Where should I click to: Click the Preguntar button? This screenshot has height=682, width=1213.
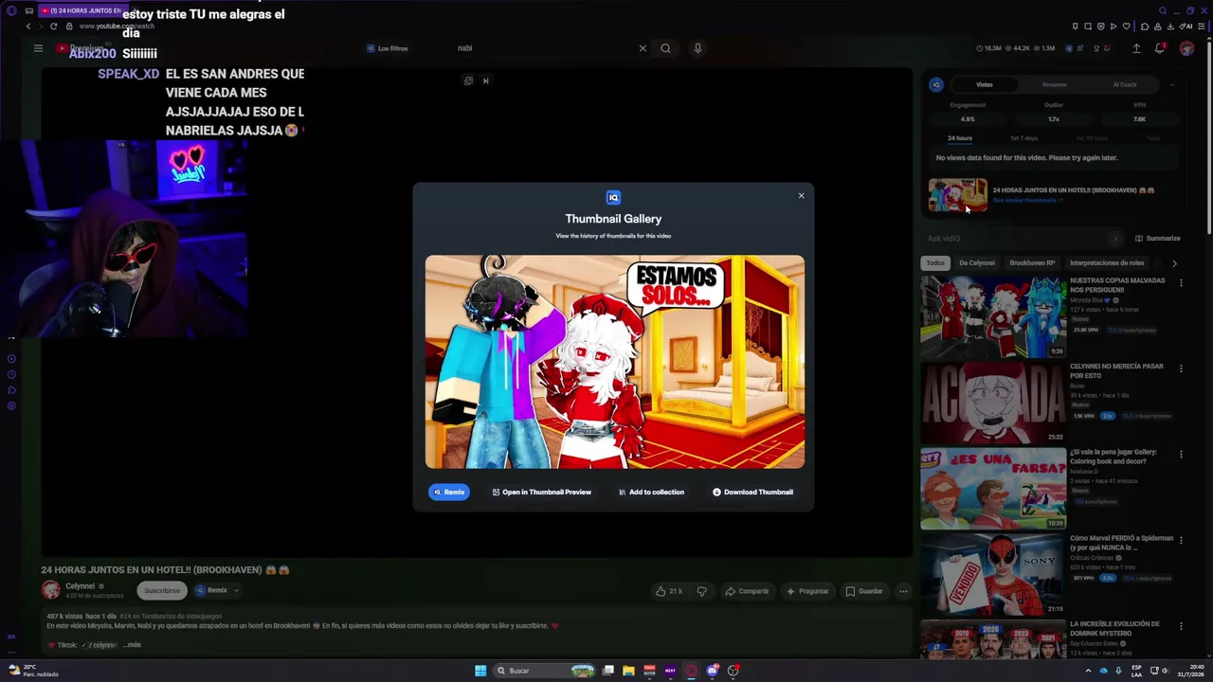click(x=807, y=591)
